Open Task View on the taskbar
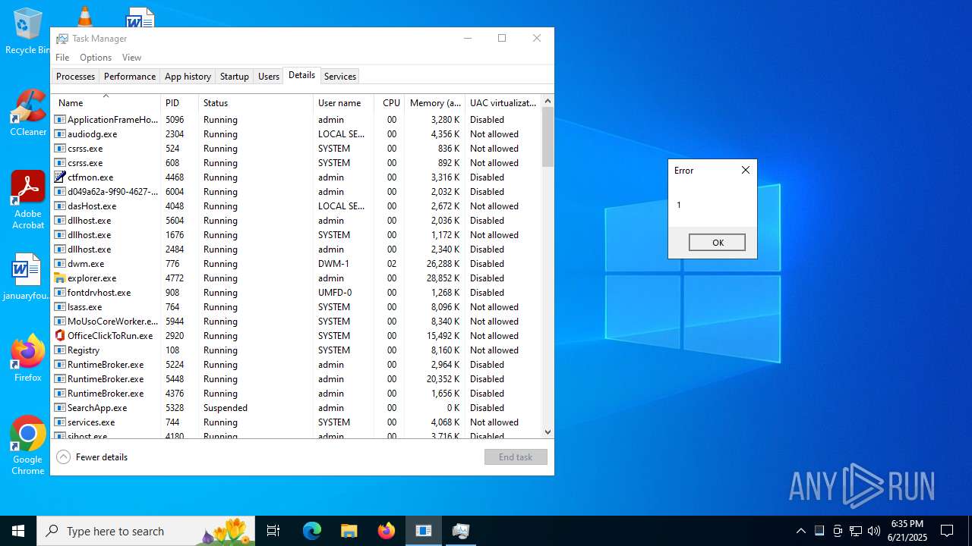 click(273, 531)
